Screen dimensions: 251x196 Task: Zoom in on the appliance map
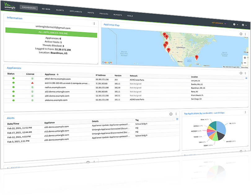245,58
